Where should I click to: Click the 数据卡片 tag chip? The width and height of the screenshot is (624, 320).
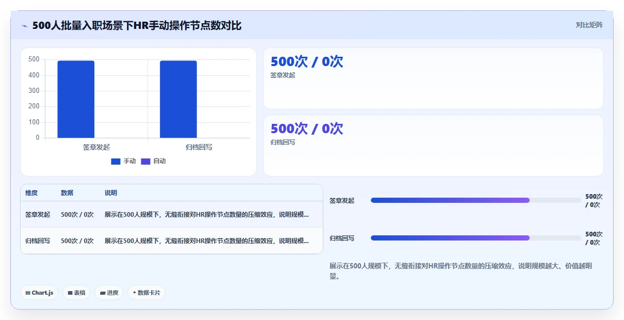(146, 293)
